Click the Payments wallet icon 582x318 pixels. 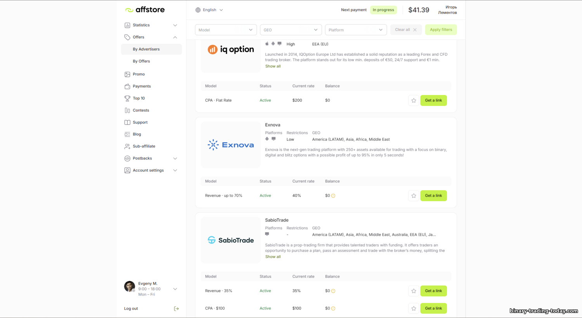click(127, 86)
